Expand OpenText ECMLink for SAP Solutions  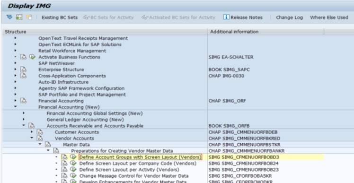click(x=15, y=44)
